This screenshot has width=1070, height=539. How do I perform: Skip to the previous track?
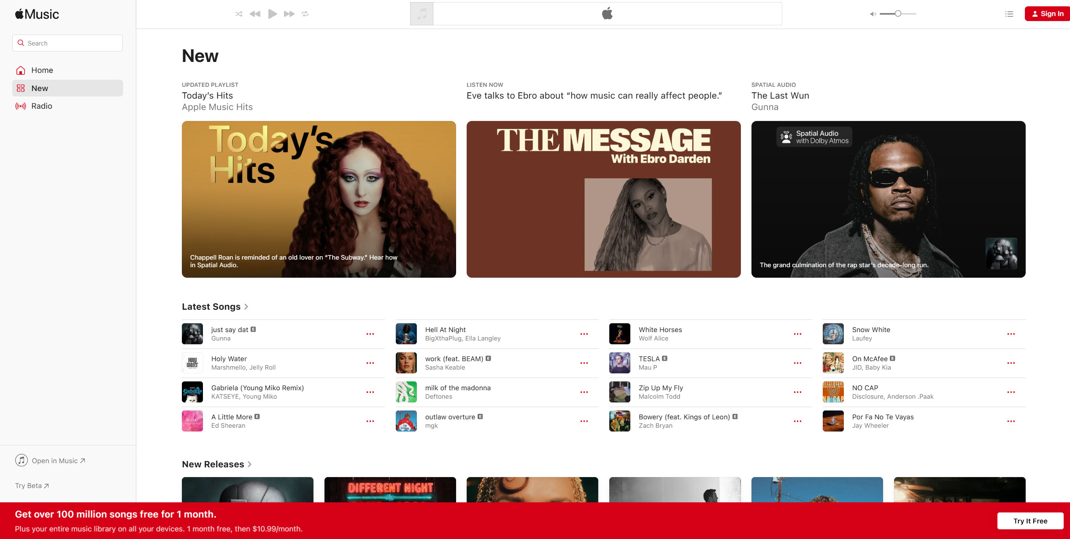coord(255,14)
